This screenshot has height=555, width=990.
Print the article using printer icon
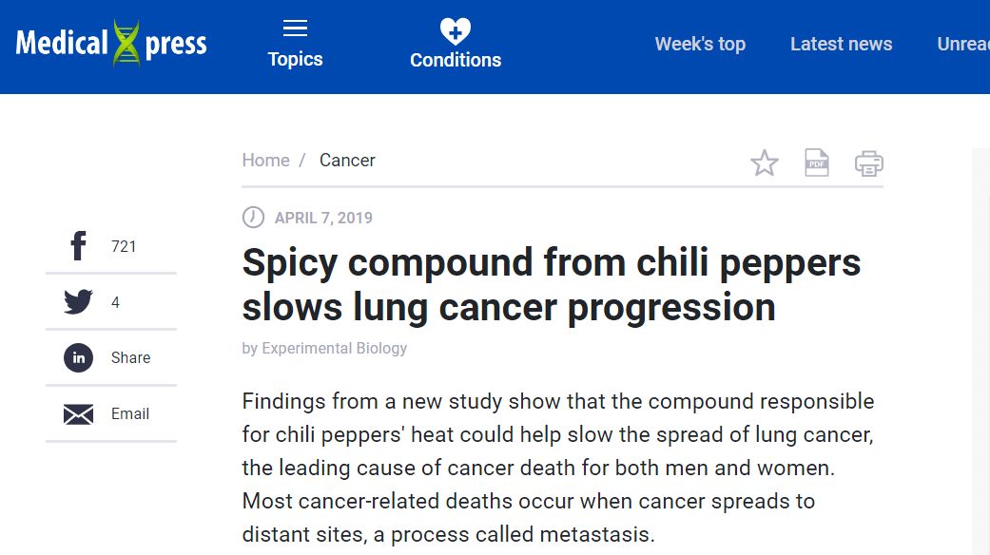click(x=869, y=163)
